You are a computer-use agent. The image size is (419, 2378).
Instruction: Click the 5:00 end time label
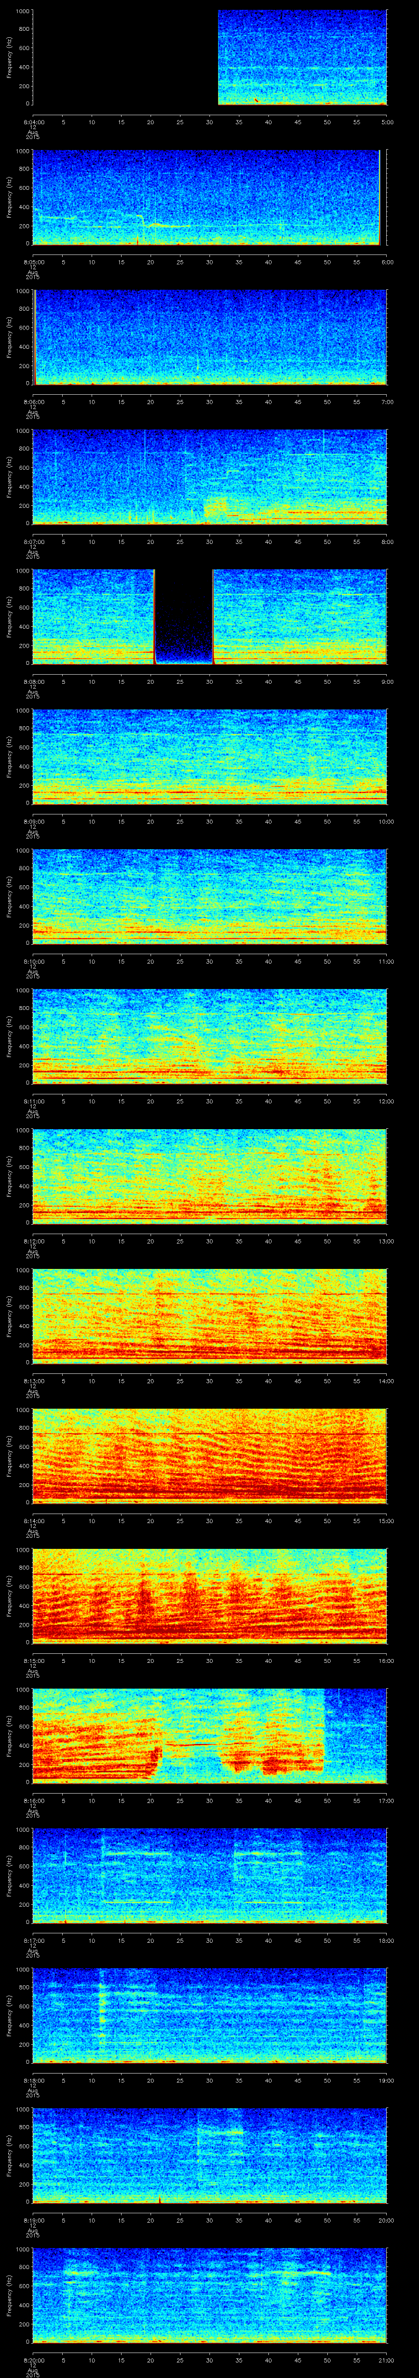coord(387,122)
